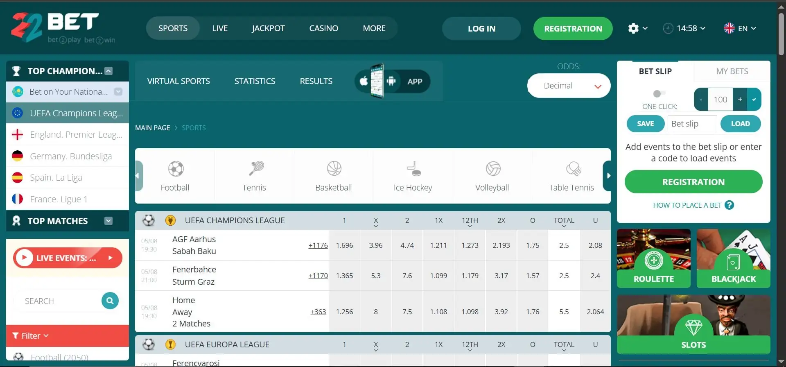Open the Live Events banner button

(x=68, y=258)
